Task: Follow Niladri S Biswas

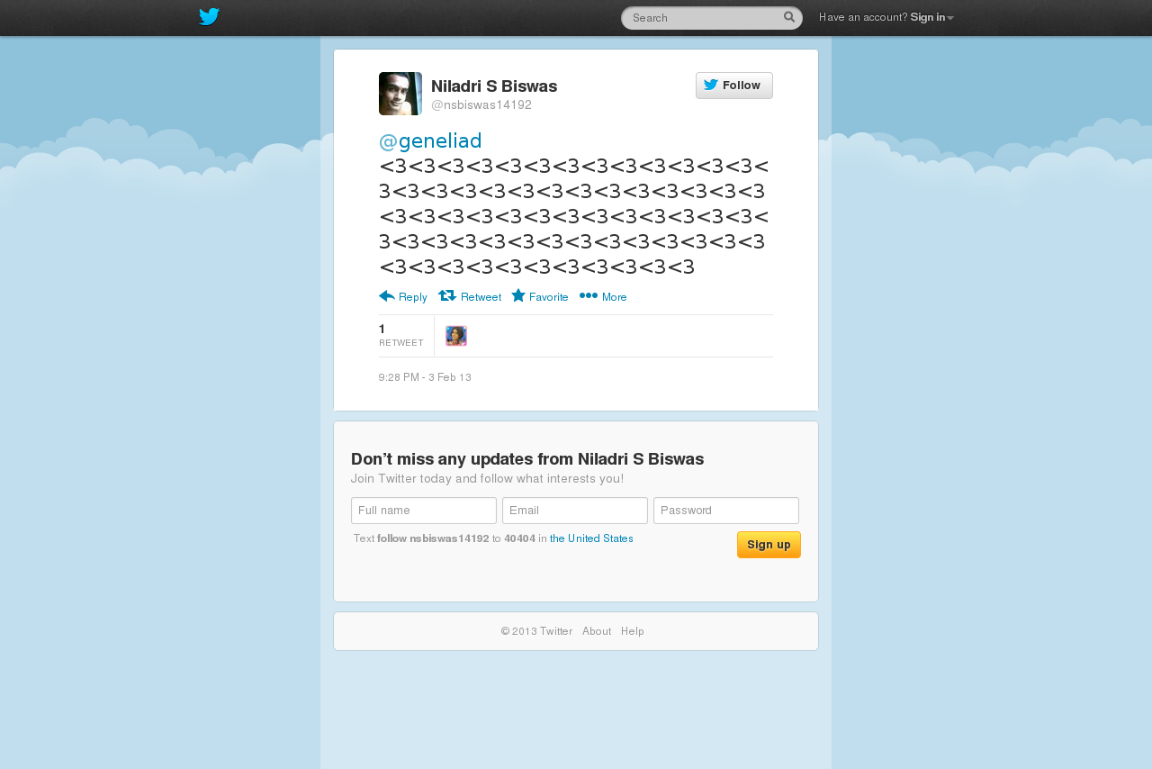Action: pos(734,86)
